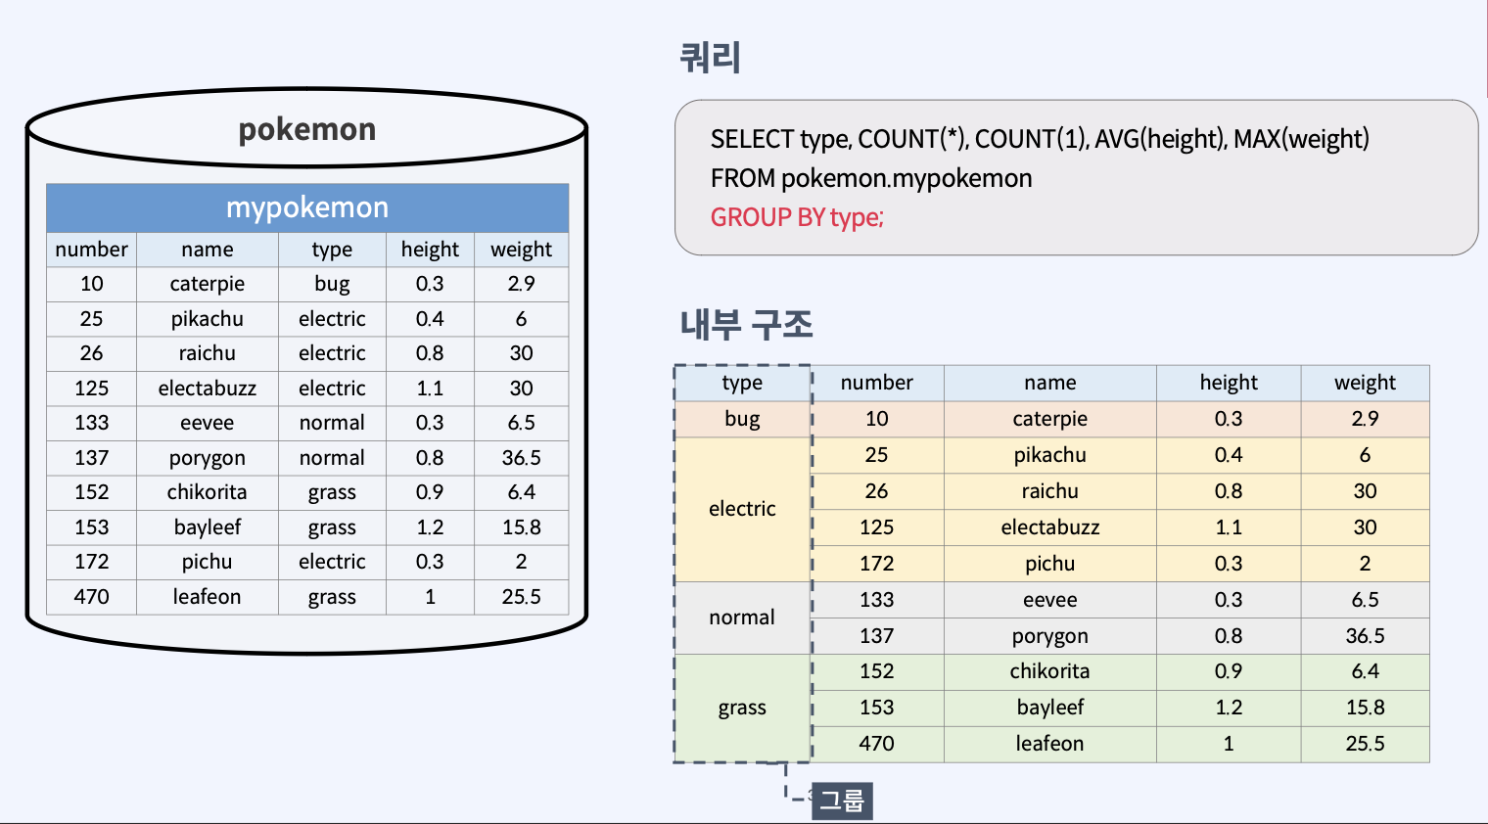Click 'bug' type cell in mypokemon table
The height and width of the screenshot is (824, 1488).
click(332, 284)
